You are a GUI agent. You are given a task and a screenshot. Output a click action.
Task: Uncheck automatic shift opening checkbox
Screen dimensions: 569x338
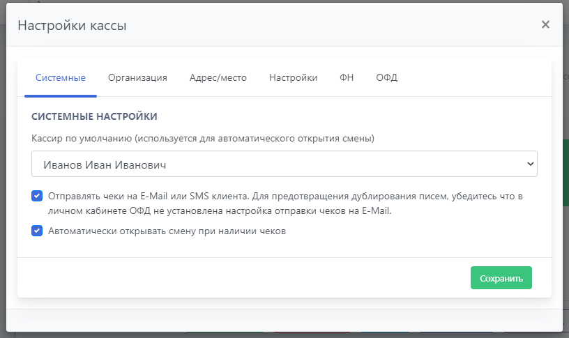click(37, 231)
